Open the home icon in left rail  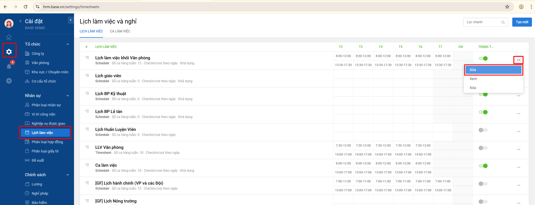pos(9,37)
